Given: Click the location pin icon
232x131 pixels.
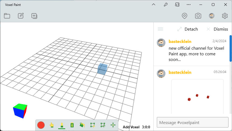Looking at the screenshot, I should pyautogui.click(x=185, y=16).
